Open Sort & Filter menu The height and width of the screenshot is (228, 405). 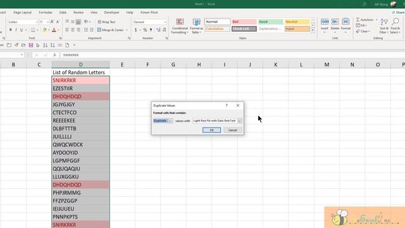coord(384,26)
